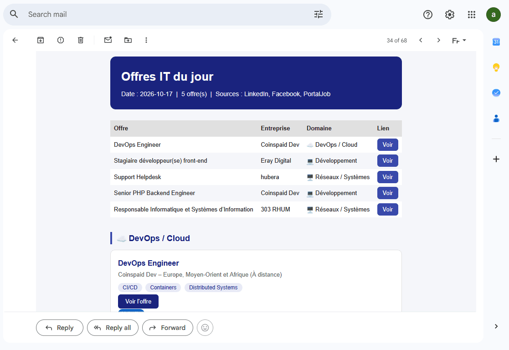Open Contacts side panel icon
Screen dimensions: 509x350
496,118
